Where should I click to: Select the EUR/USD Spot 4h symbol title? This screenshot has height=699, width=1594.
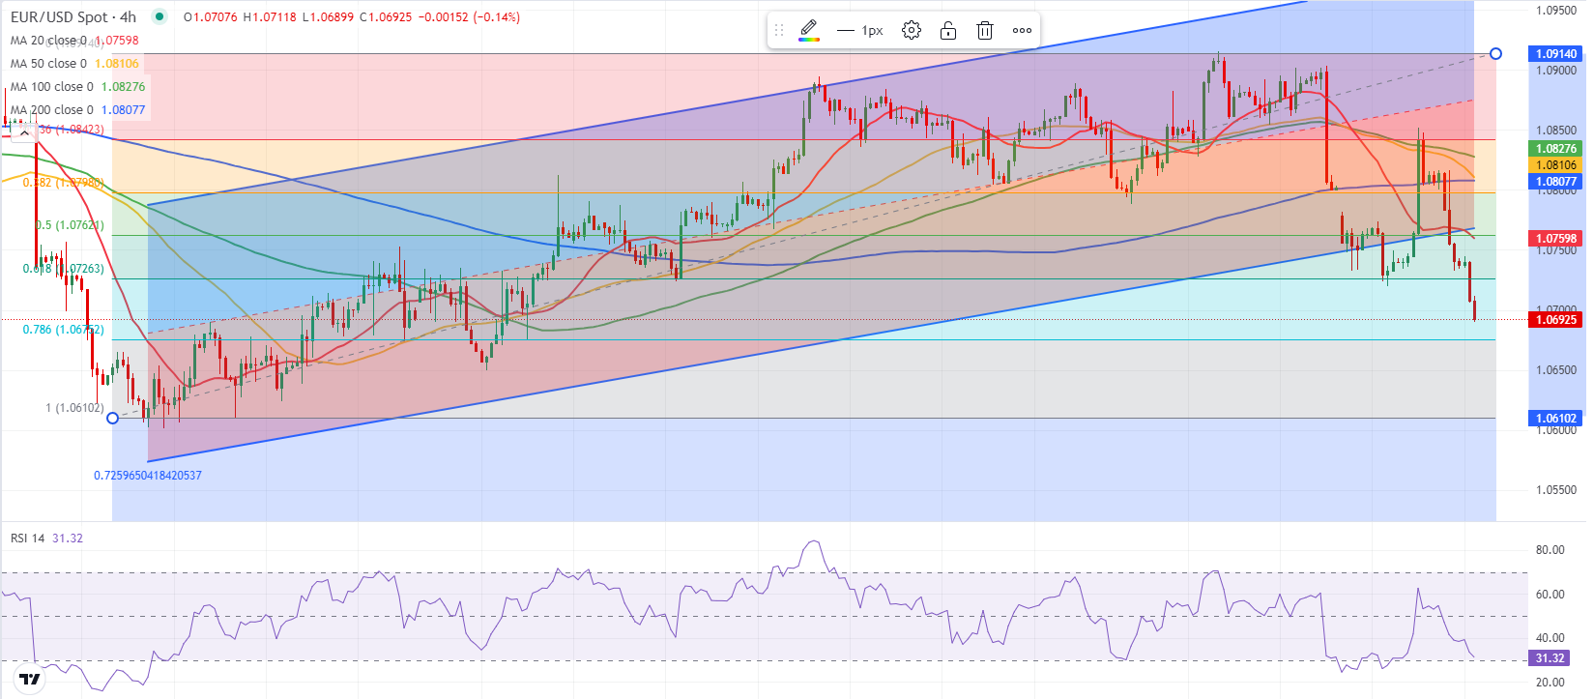pyautogui.click(x=73, y=16)
